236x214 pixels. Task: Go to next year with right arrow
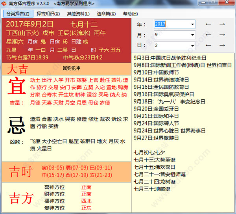(x=222, y=24)
